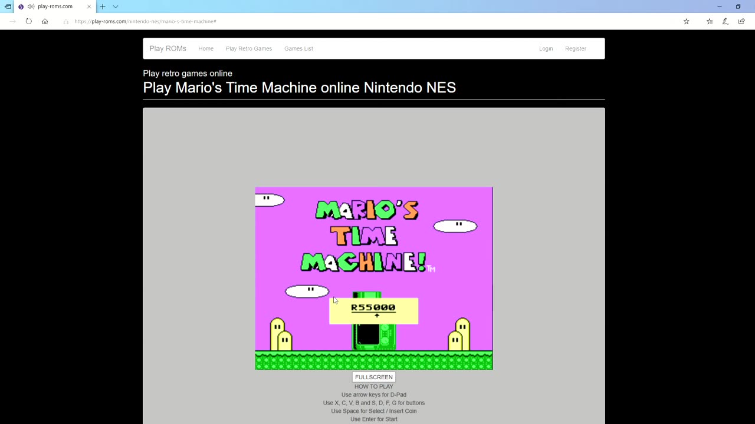This screenshot has width=755, height=424.
Task: Click 'Play retro games online' subtitle text
Action: [x=188, y=73]
